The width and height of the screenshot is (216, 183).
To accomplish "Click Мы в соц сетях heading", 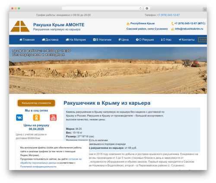I will [36, 111].
